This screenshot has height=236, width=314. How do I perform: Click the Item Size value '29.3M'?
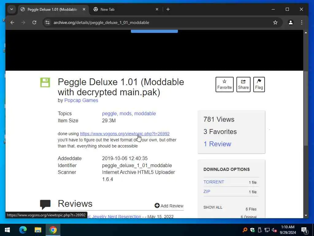point(109,120)
